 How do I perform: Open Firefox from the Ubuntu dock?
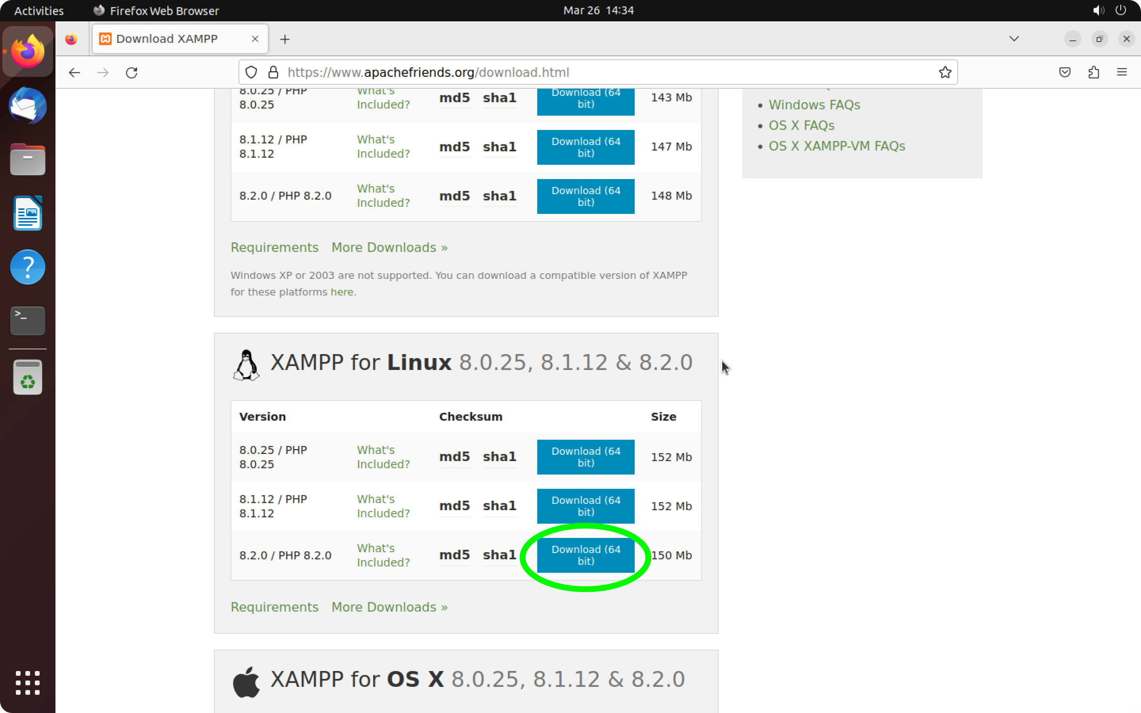[27, 52]
